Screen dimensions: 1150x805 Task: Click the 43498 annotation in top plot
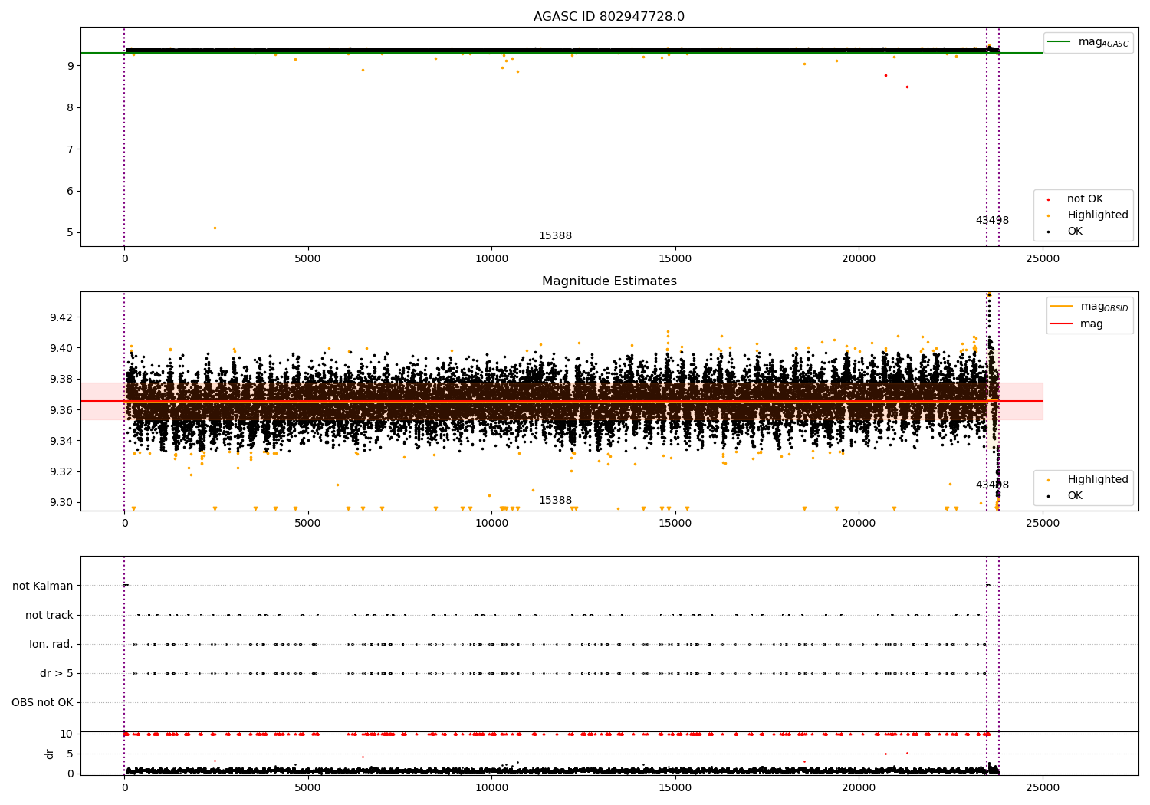pyautogui.click(x=992, y=221)
